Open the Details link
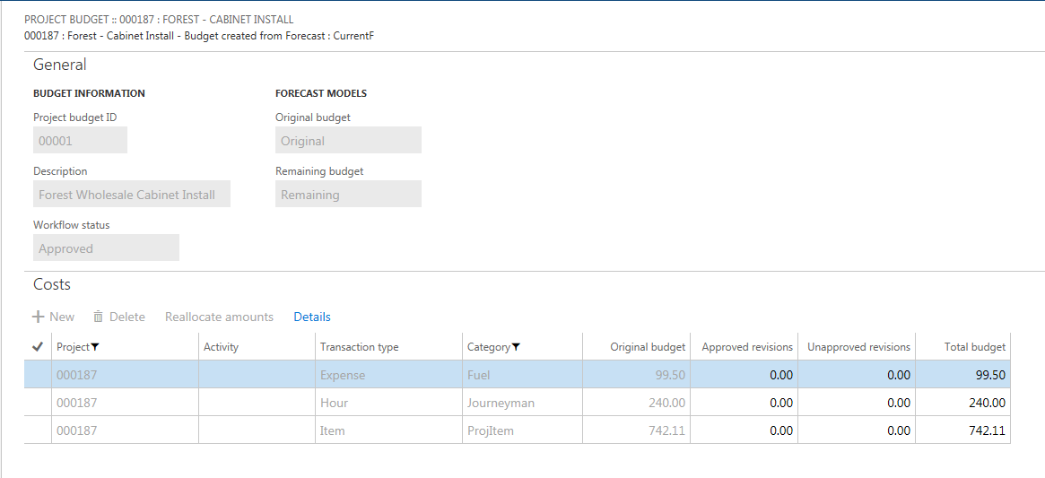This screenshot has height=478, width=1045. [312, 317]
